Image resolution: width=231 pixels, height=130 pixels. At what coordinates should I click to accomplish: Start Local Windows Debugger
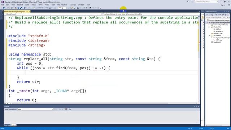[43, 8]
